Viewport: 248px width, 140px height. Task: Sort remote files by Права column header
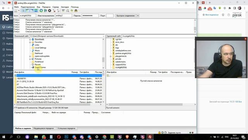tap(189, 72)
